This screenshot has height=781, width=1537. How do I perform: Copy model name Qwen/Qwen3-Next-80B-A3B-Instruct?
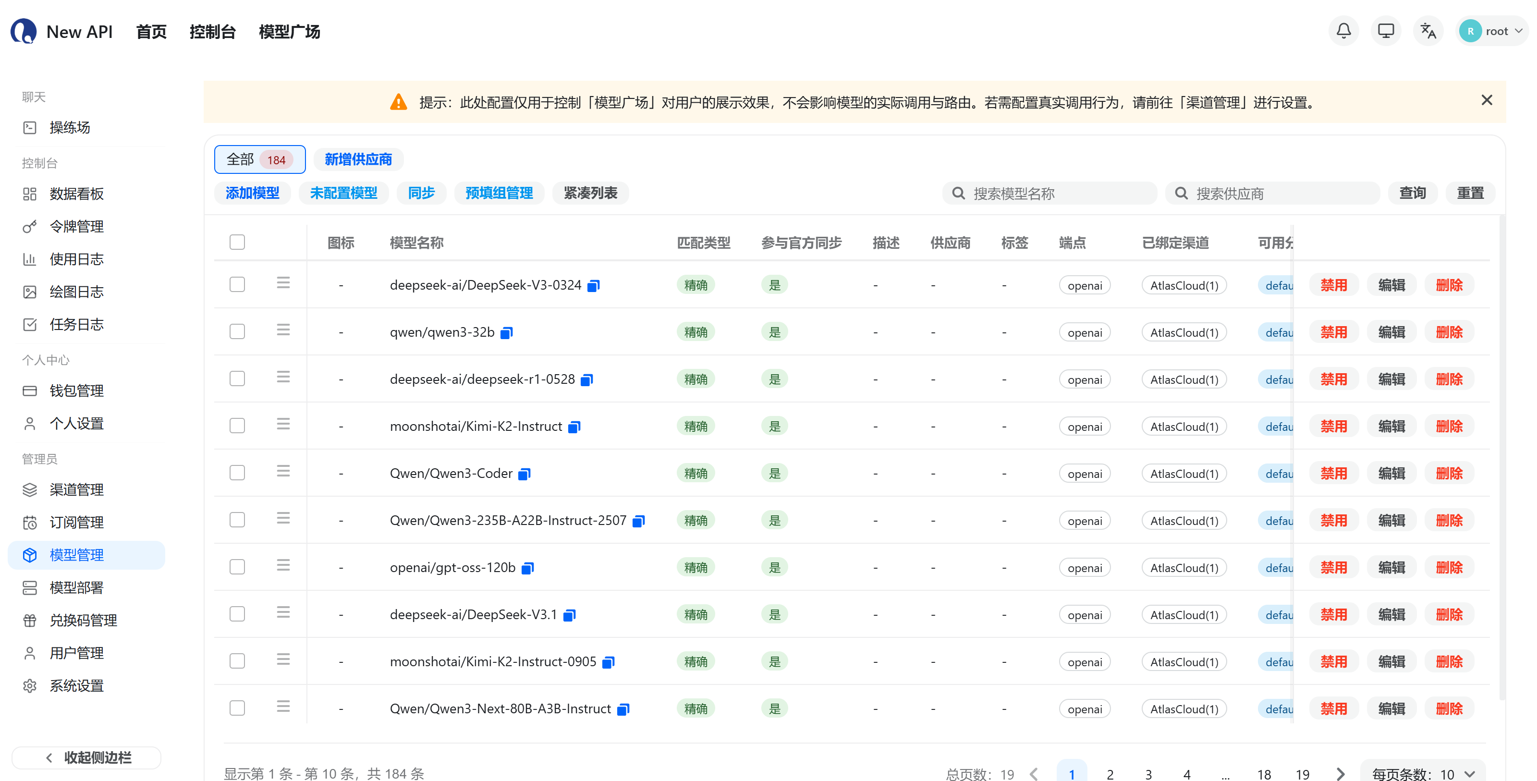623,709
